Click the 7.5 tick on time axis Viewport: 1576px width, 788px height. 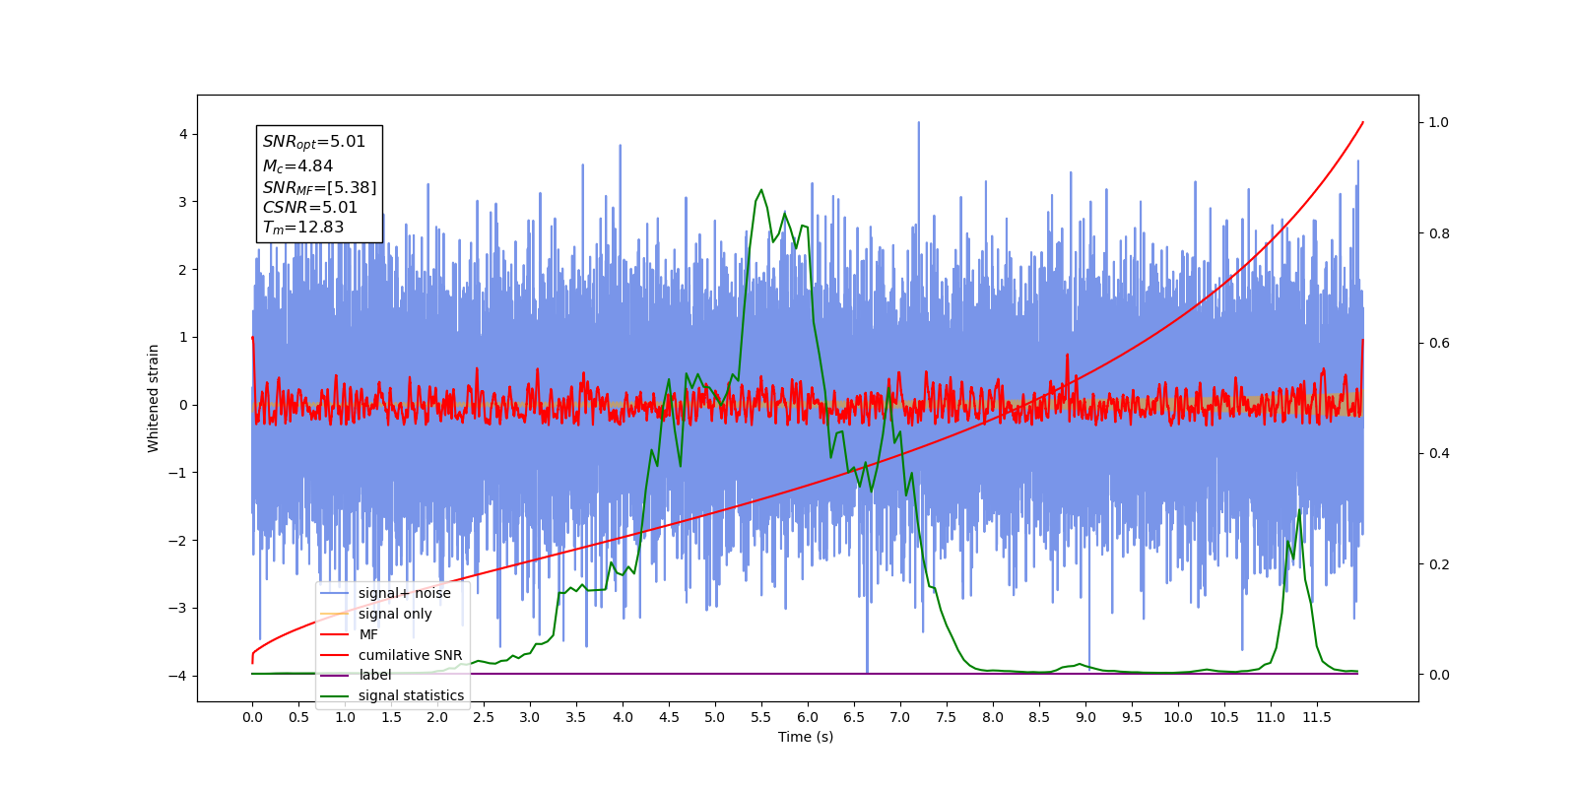click(947, 717)
